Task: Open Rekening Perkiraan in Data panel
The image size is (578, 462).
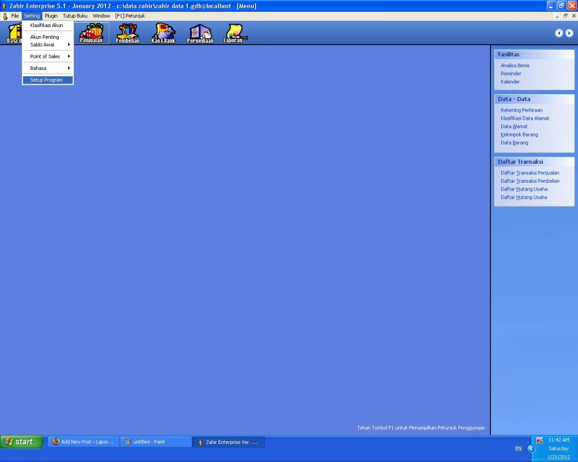Action: (522, 110)
